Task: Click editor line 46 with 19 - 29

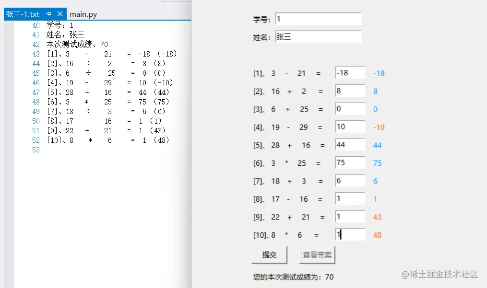Action: click(x=110, y=83)
